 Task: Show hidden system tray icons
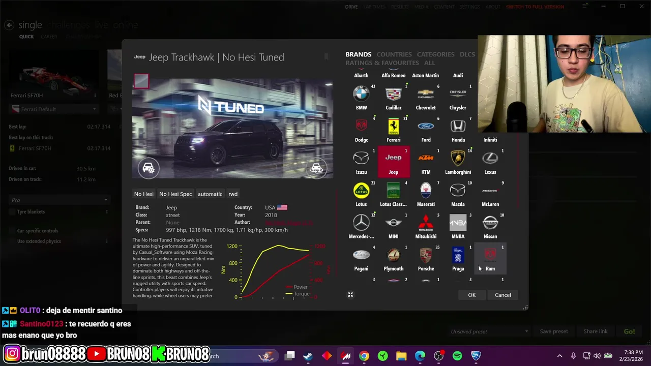(x=560, y=356)
